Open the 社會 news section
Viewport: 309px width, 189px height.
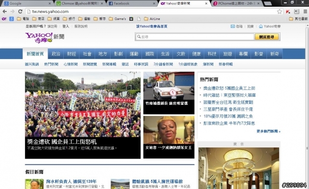coord(87,54)
